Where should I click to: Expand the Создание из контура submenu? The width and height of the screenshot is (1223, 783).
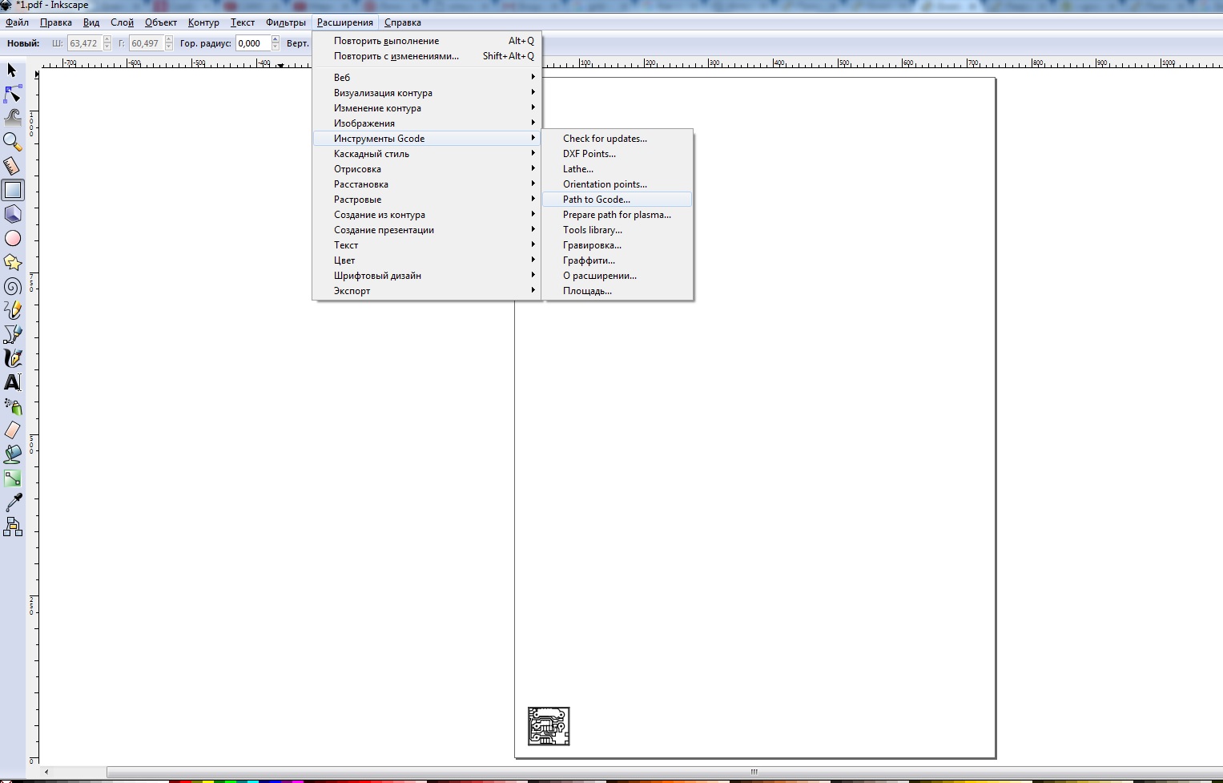pos(427,215)
